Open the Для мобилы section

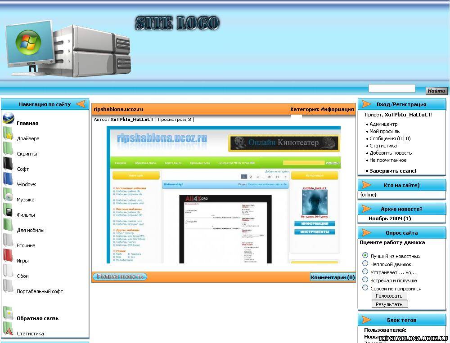pyautogui.click(x=31, y=230)
